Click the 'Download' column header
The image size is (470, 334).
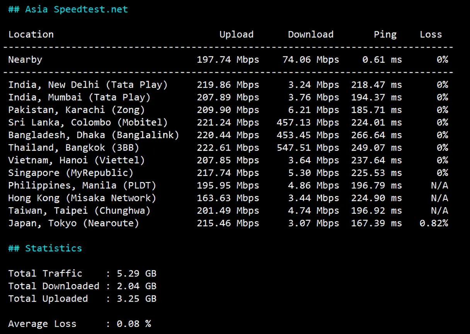click(x=311, y=34)
